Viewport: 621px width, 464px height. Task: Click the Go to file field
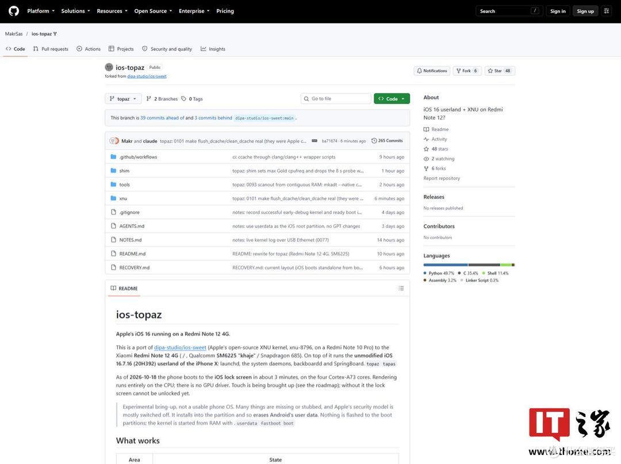(336, 98)
